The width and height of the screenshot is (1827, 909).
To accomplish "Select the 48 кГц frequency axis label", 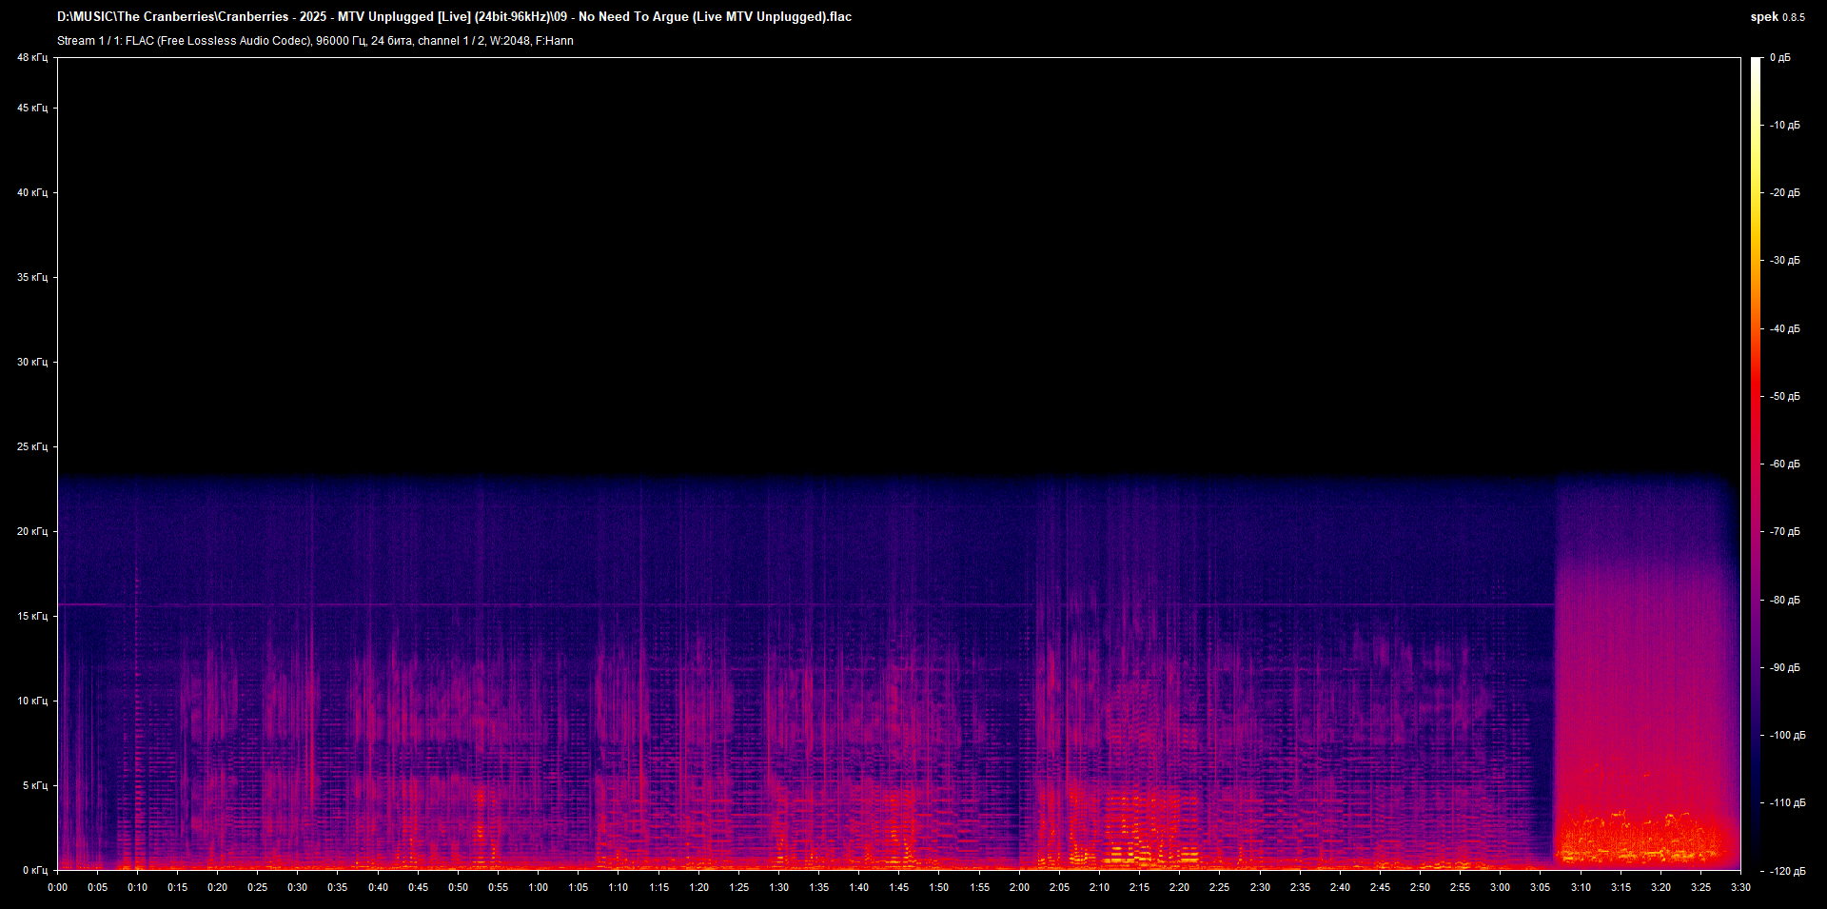I will point(31,57).
